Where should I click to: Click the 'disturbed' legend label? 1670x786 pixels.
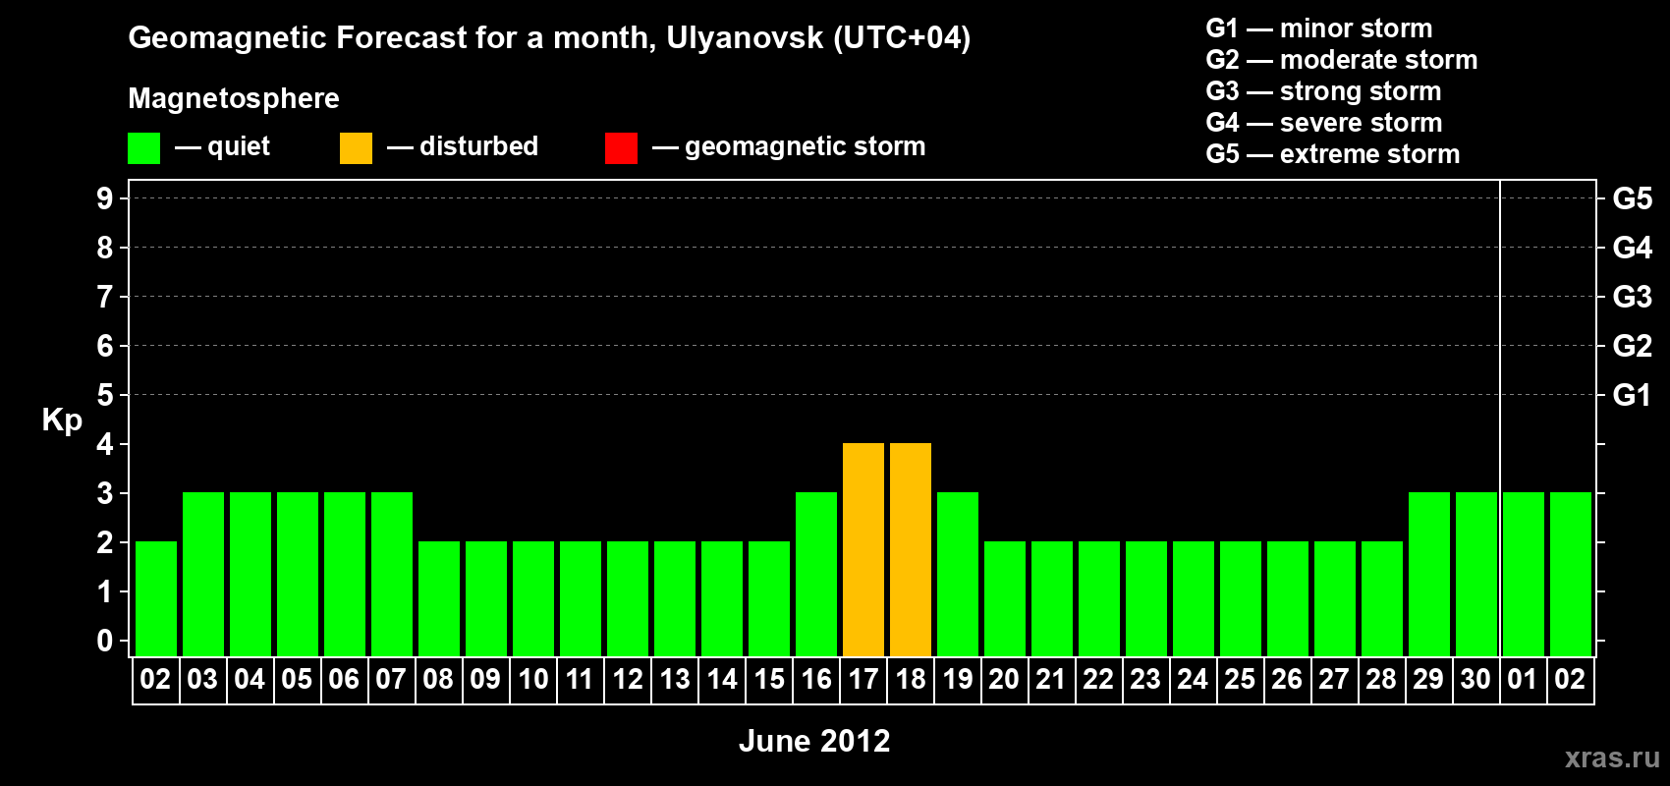(478, 146)
